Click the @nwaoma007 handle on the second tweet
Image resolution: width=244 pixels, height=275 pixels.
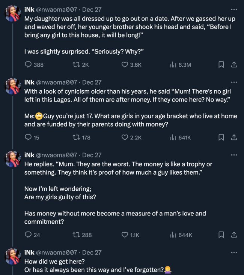click(57, 82)
